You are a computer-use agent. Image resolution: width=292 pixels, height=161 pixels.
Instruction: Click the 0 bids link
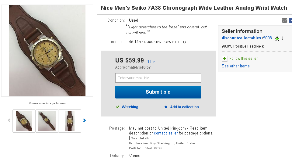[152, 62]
